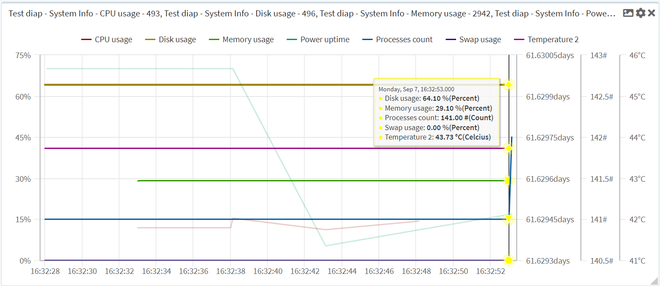Click the 75% y-axis label

tap(23, 56)
